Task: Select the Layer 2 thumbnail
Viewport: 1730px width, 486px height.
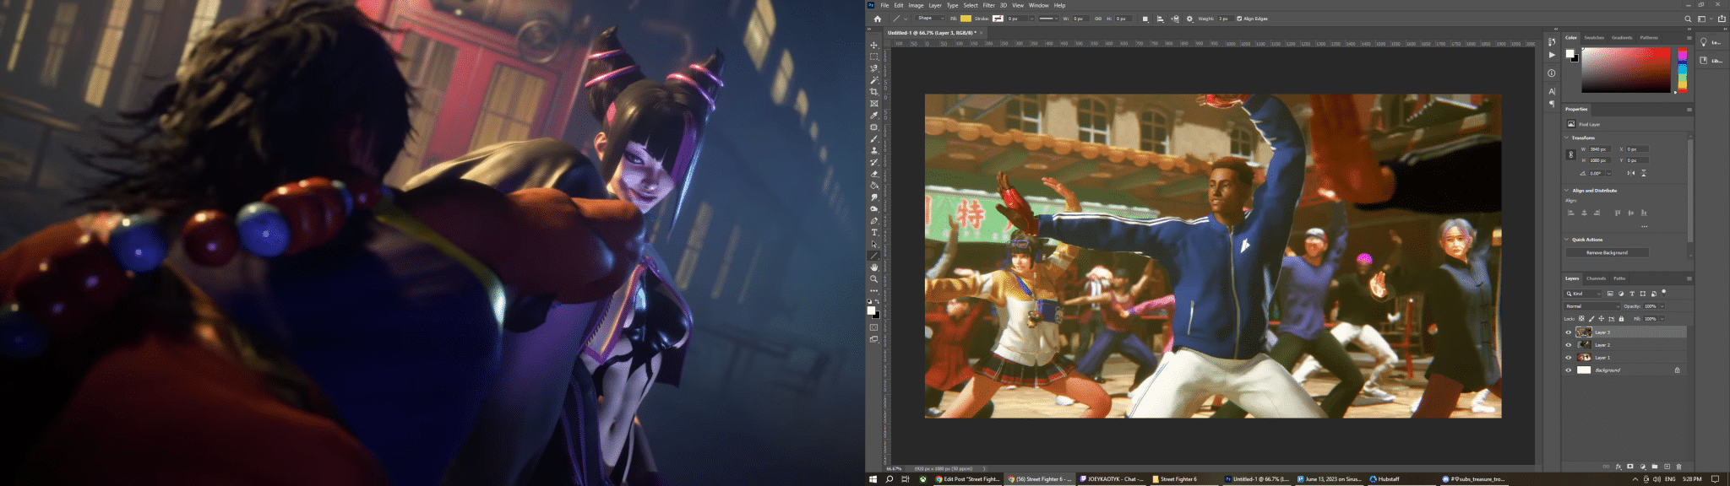Action: [x=1584, y=345]
